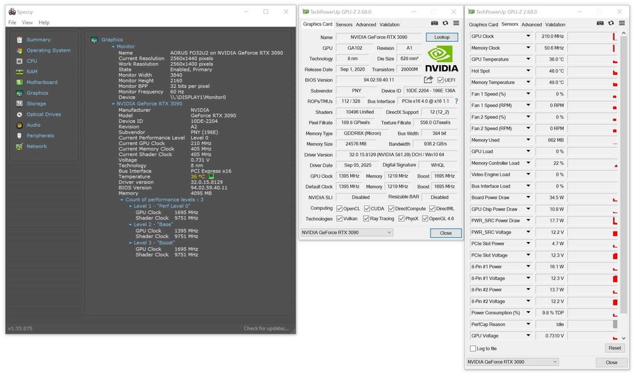Click the Check for updates link
Screen dimensions: 633x373
(x=266, y=328)
